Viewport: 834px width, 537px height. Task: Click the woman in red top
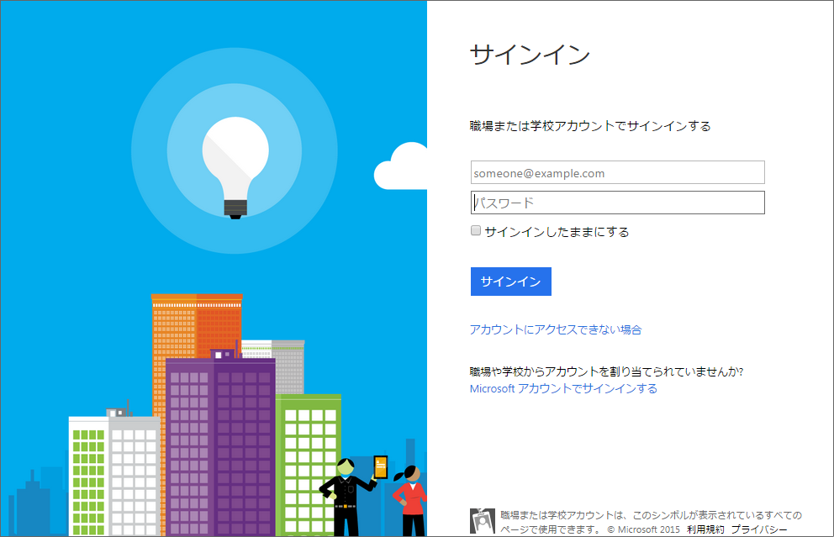click(411, 500)
